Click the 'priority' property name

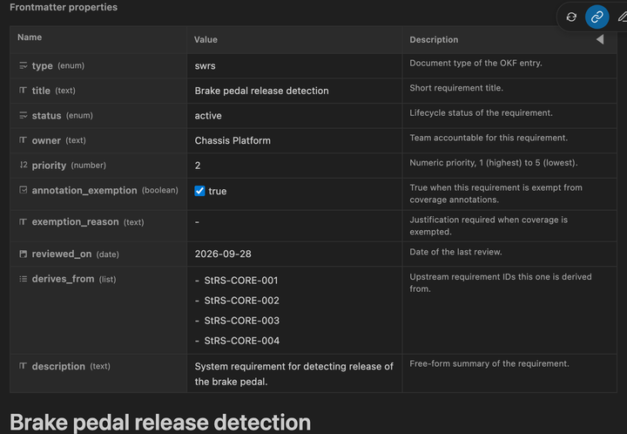click(x=49, y=166)
